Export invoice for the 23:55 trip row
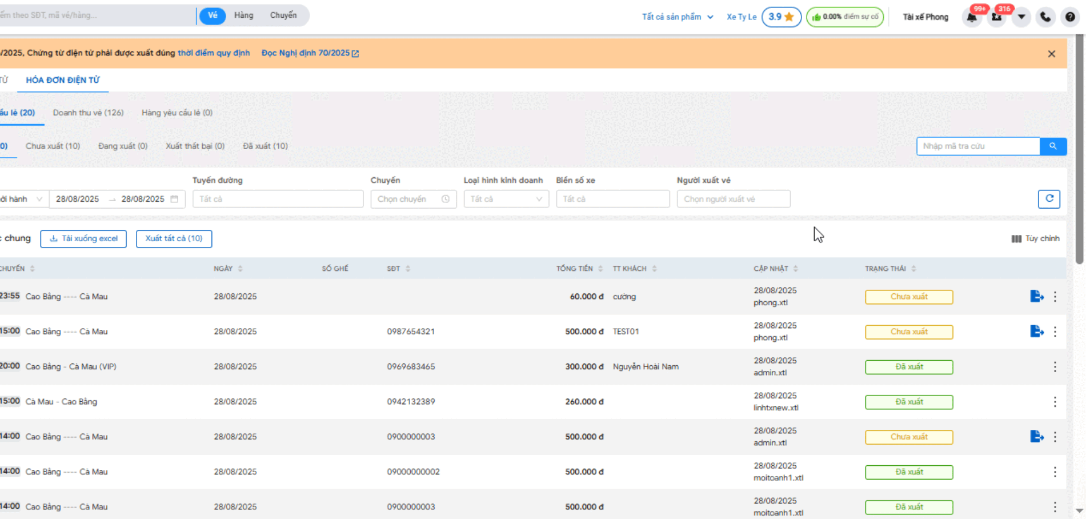The image size is (1086, 519). pyautogui.click(x=1036, y=296)
